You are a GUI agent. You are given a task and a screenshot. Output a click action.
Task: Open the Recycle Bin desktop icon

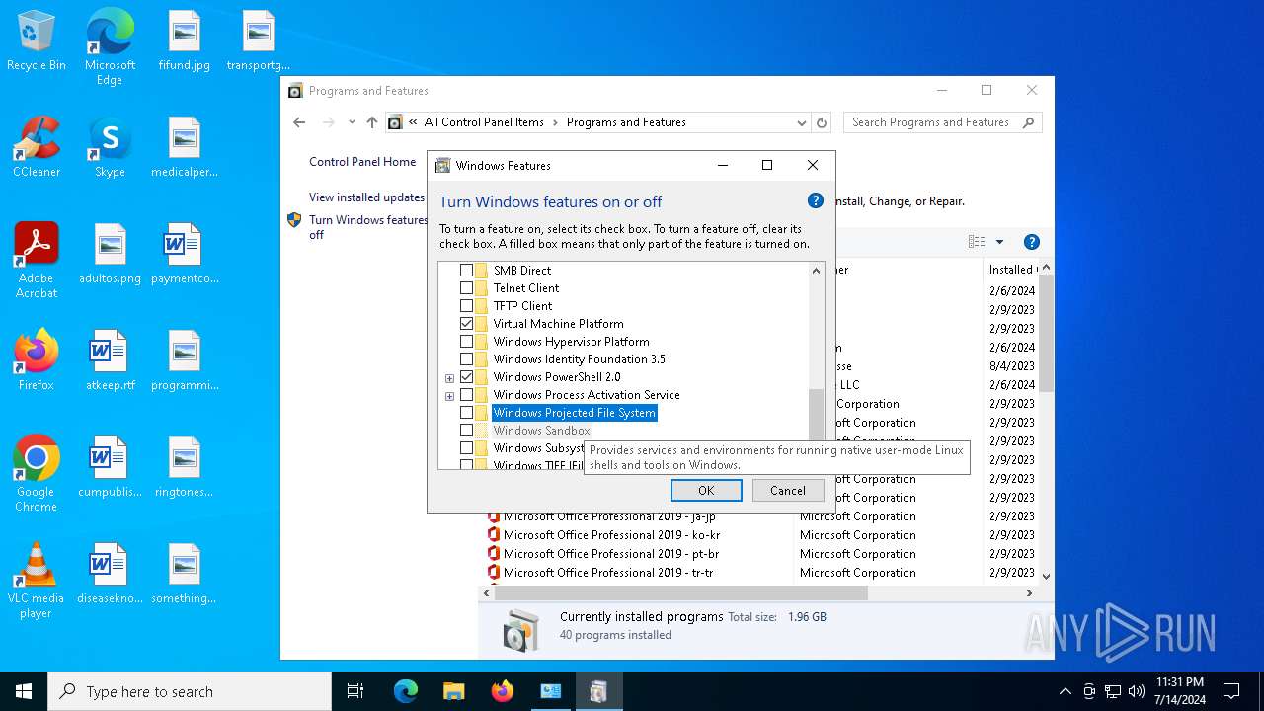(37, 42)
